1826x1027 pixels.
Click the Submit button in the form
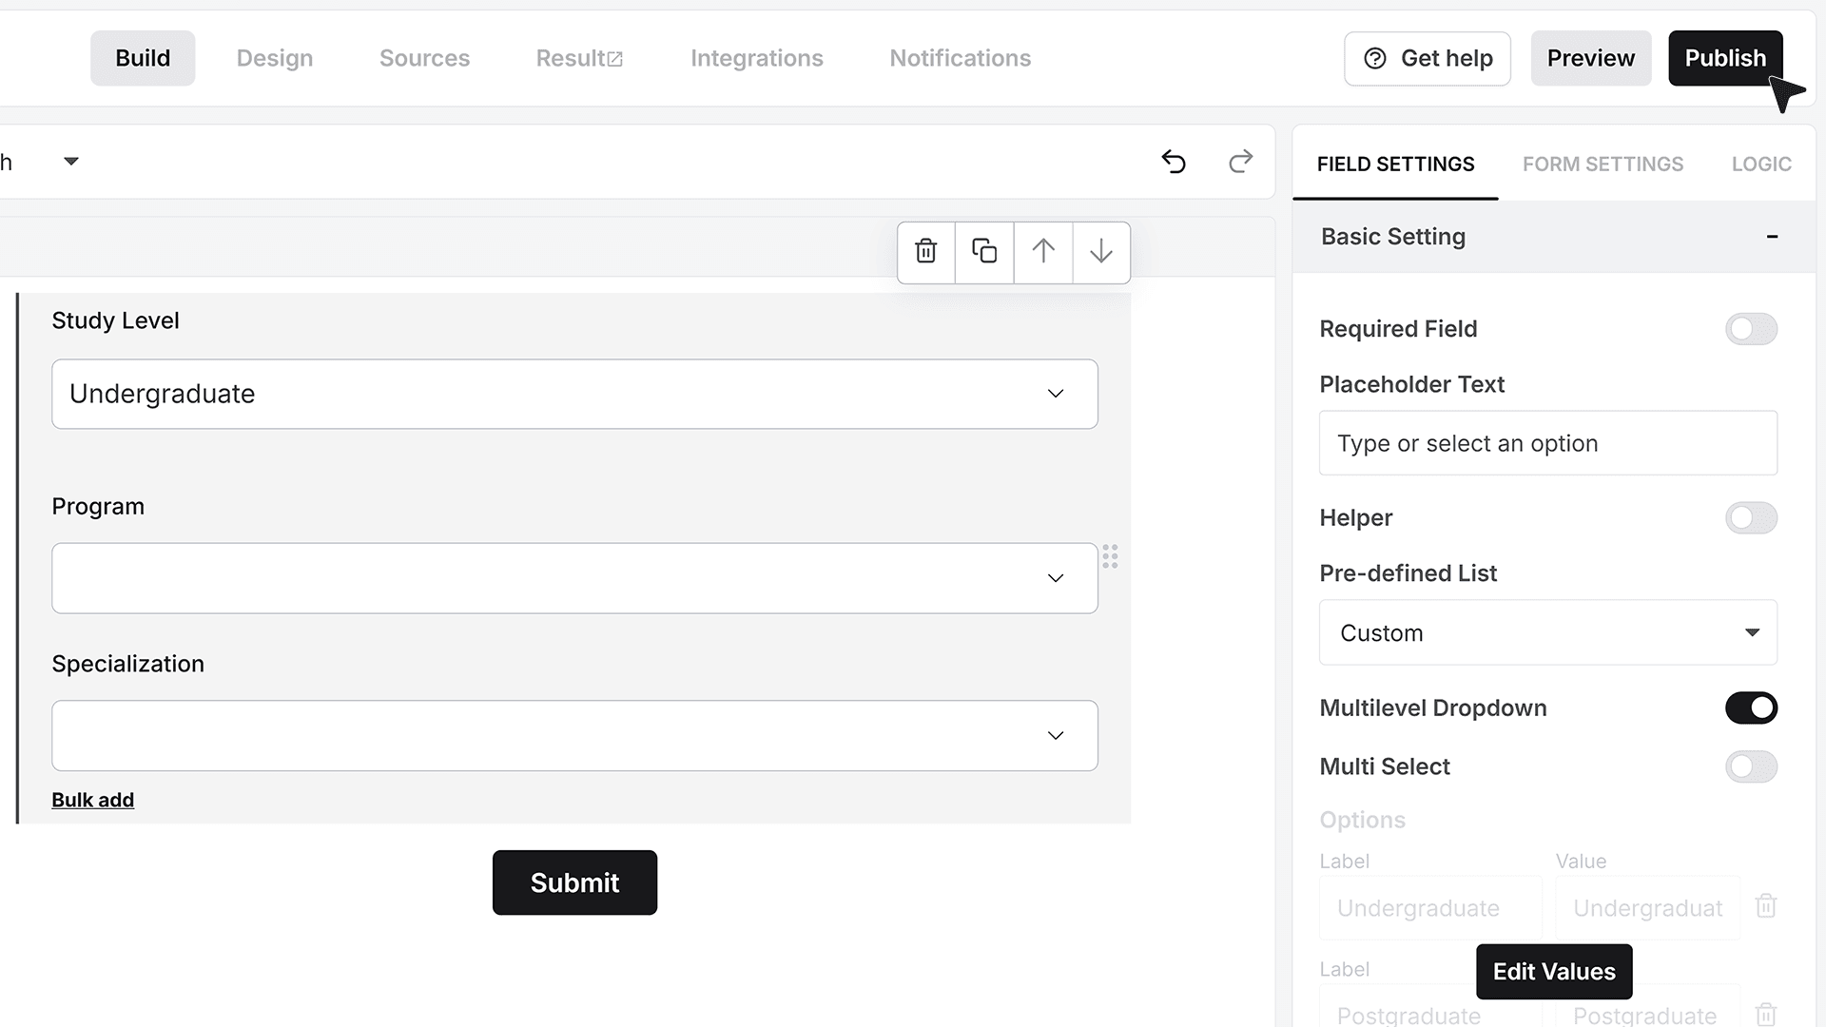574,882
